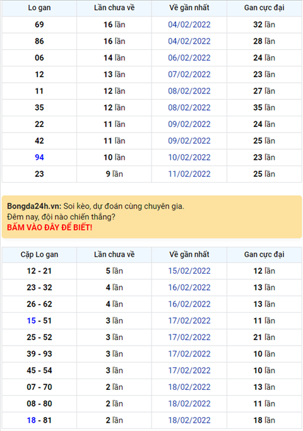Select the blue number 15 in the pair table
303x431 pixels.
pos(32,321)
